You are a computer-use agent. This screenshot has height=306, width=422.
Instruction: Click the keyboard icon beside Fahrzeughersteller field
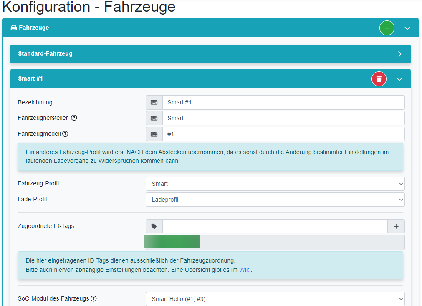(154, 118)
